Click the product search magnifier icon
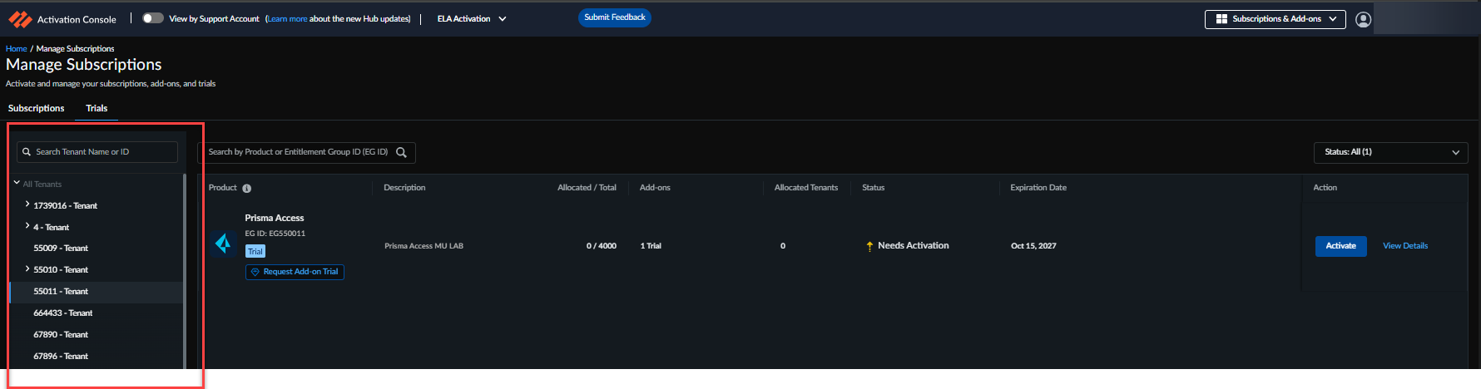This screenshot has width=1481, height=389. coord(402,152)
